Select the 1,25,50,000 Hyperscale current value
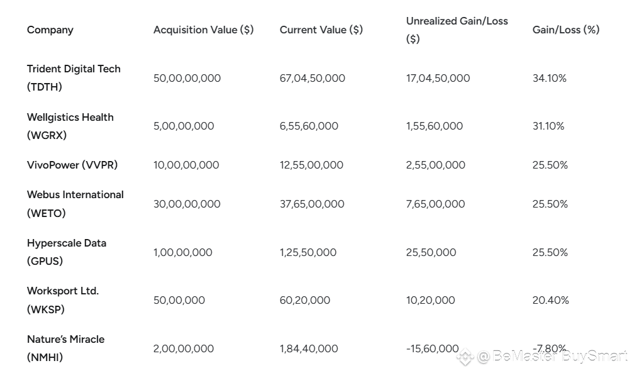The width and height of the screenshot is (632, 373). pyautogui.click(x=308, y=252)
